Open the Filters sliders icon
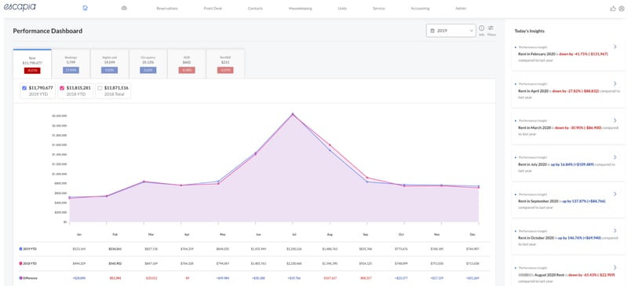Viewport: 628px width, 286px height. click(491, 28)
